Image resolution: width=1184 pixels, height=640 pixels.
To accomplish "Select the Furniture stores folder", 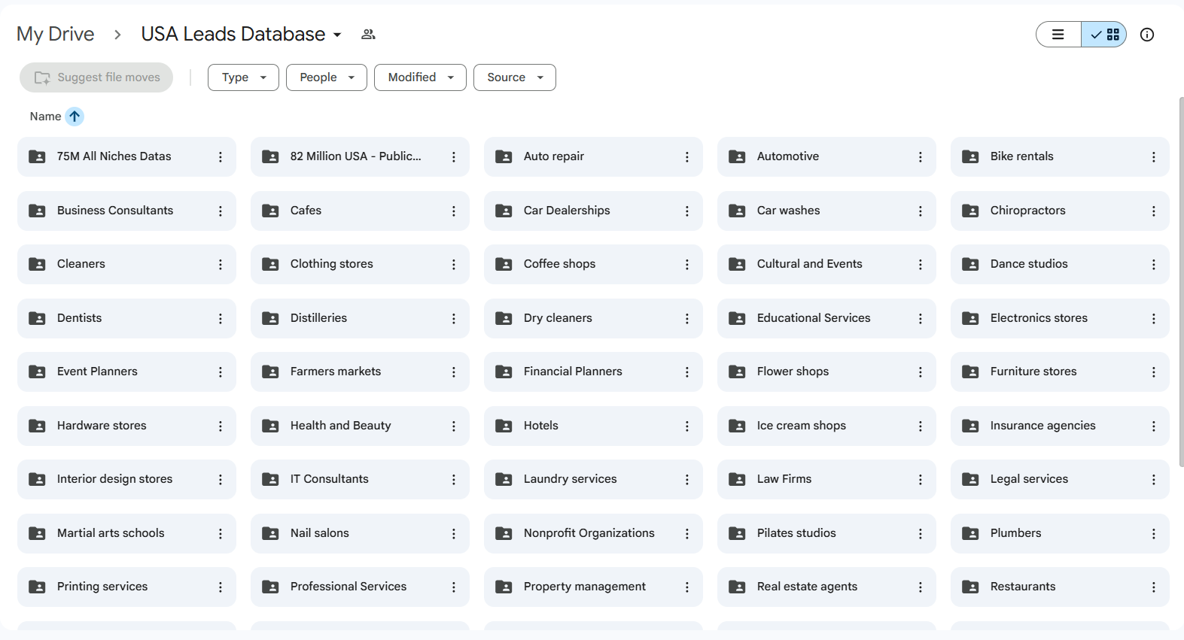I will click(1060, 372).
